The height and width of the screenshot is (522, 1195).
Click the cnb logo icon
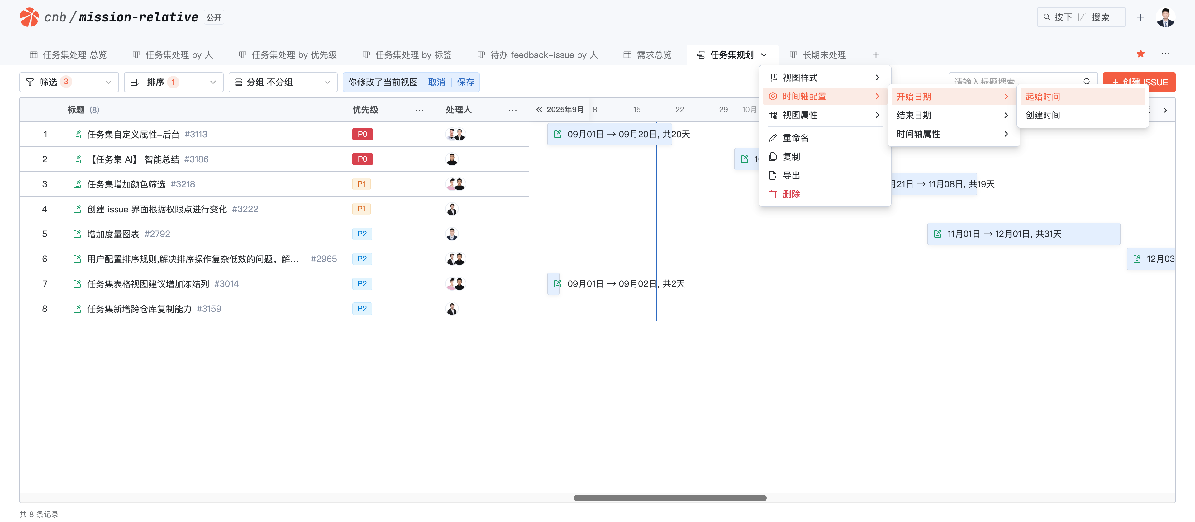click(x=29, y=17)
